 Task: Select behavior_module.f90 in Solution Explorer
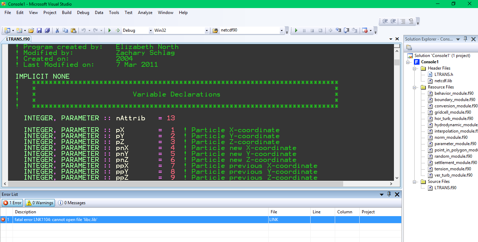click(x=454, y=93)
